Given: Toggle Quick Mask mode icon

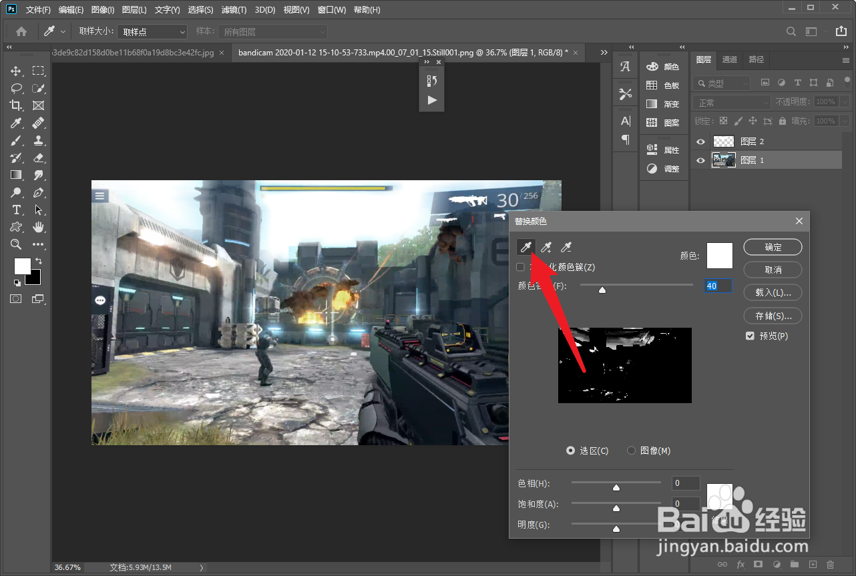Looking at the screenshot, I should click(x=16, y=299).
